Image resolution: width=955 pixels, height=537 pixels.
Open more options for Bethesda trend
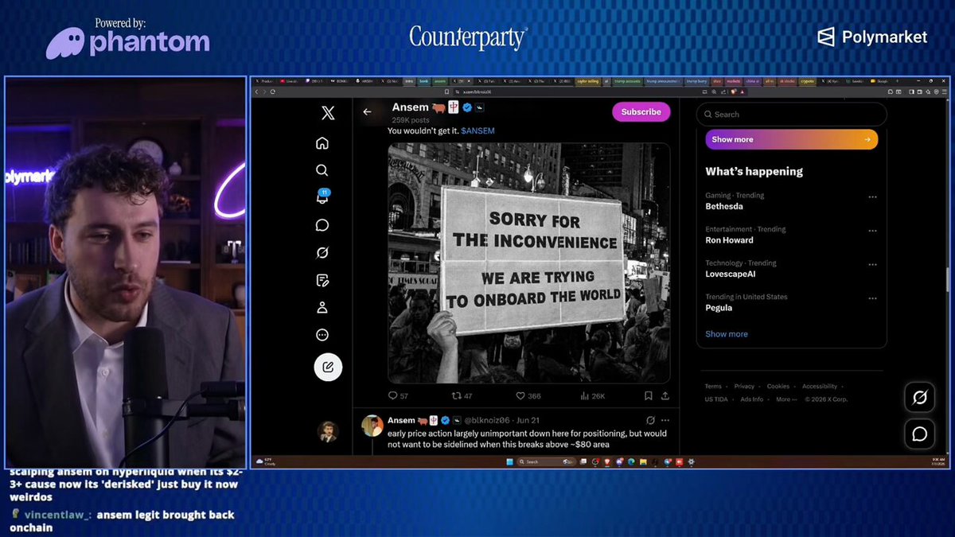(872, 197)
